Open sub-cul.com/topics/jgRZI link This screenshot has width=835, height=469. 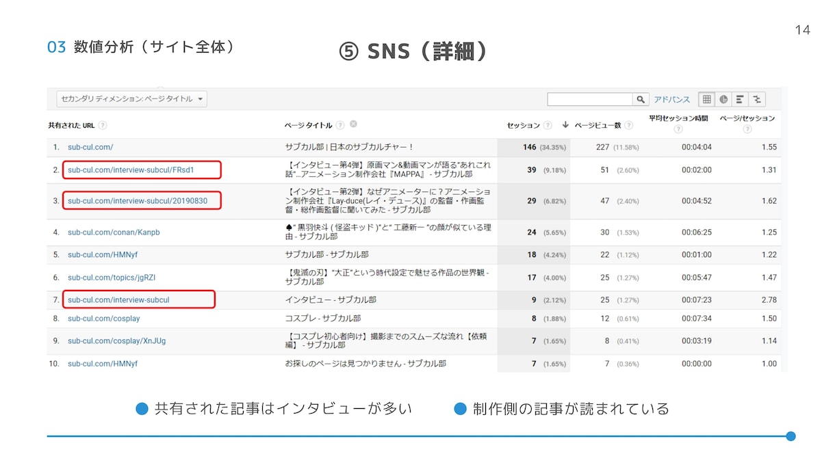[x=112, y=278]
